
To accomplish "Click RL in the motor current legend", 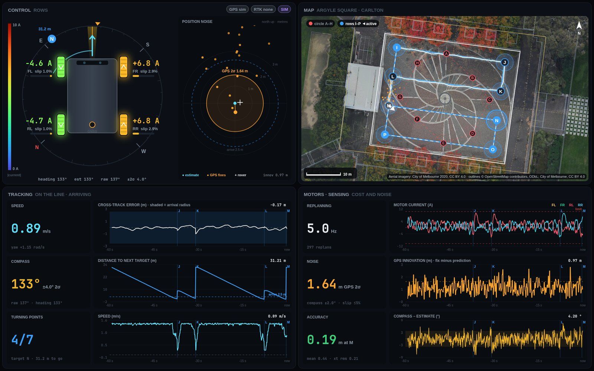I will [571, 205].
